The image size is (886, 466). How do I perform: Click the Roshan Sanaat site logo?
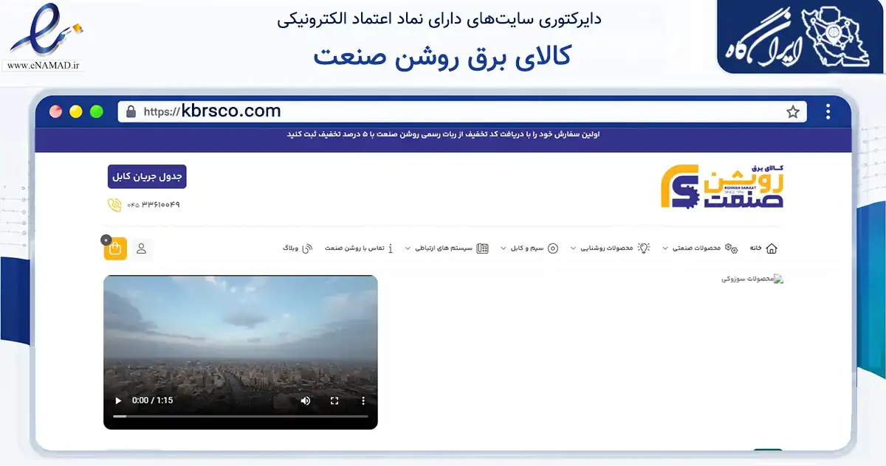(721, 187)
